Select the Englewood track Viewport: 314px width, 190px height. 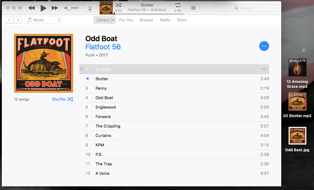coord(177,107)
